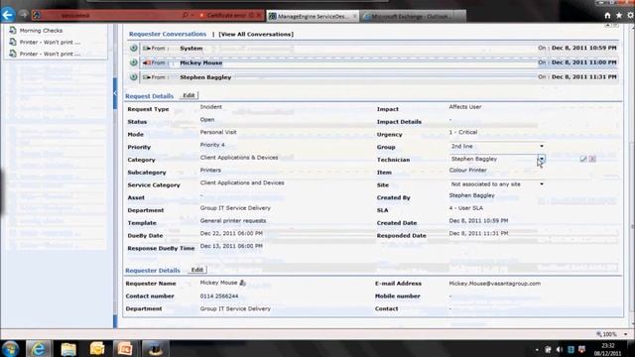Open PowerPoint on the taskbar

point(125,348)
